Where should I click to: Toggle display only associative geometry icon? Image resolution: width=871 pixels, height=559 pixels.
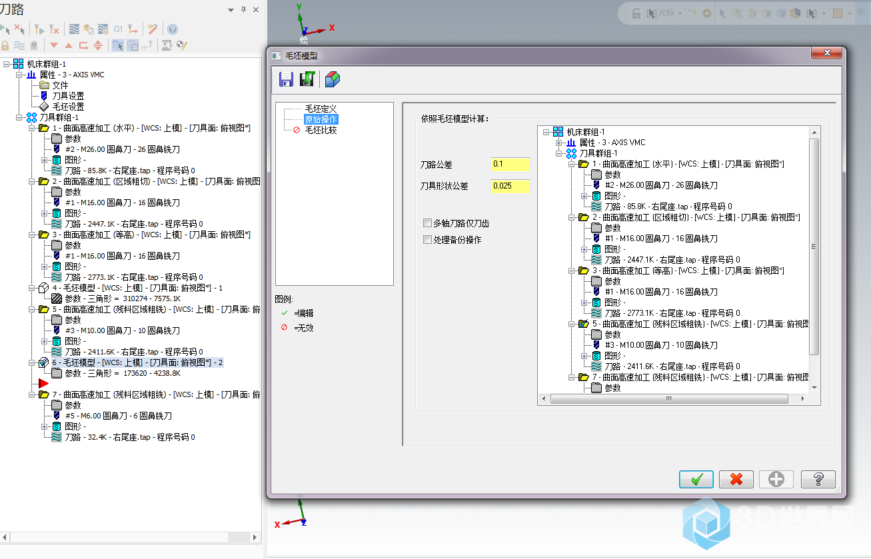[x=133, y=45]
